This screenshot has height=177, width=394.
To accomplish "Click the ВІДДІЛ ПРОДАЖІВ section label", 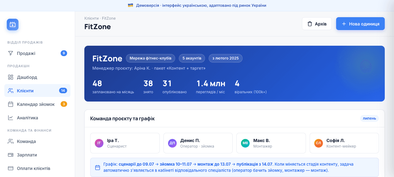I will pyautogui.click(x=25, y=42).
